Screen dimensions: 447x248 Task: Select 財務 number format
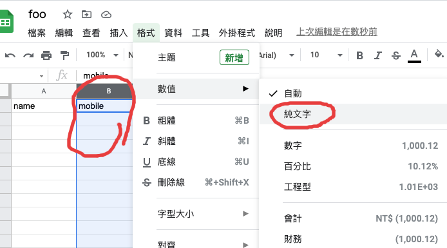[353, 239]
